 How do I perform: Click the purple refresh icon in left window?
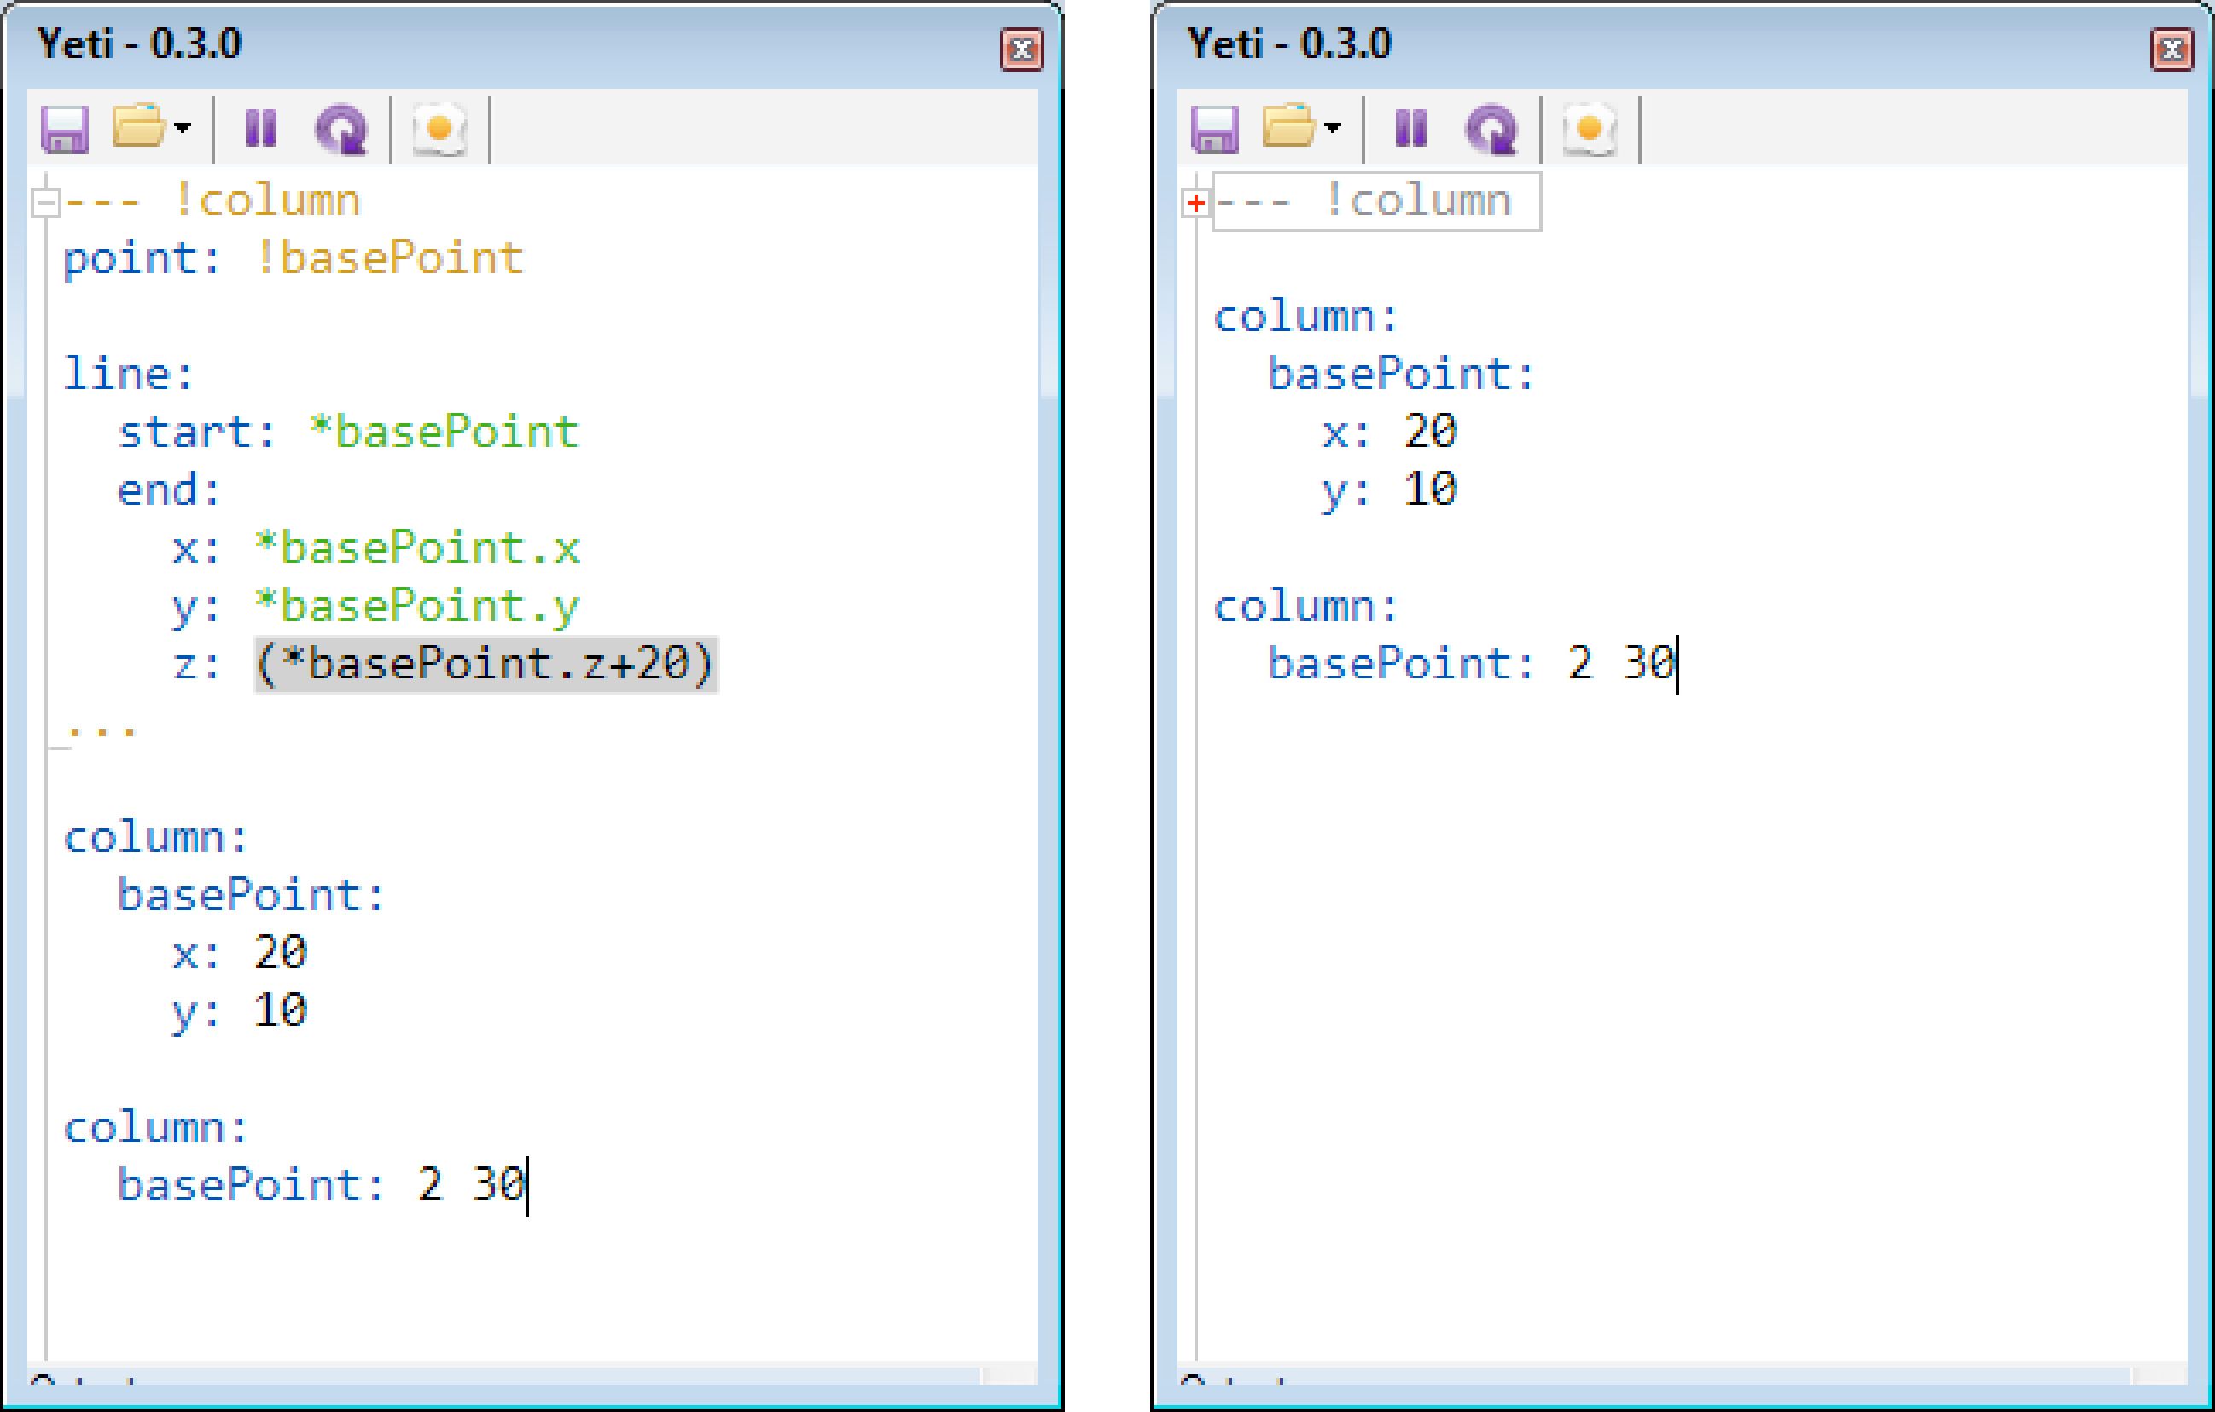[x=342, y=129]
